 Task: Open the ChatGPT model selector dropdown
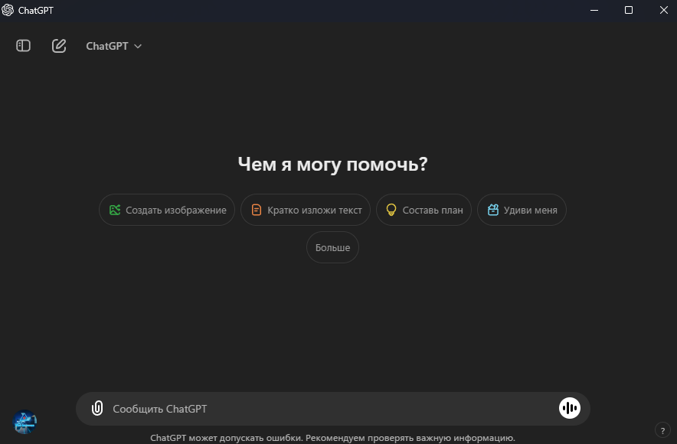pyautogui.click(x=113, y=46)
